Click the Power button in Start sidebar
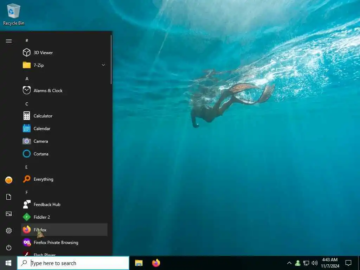 (x=9, y=247)
